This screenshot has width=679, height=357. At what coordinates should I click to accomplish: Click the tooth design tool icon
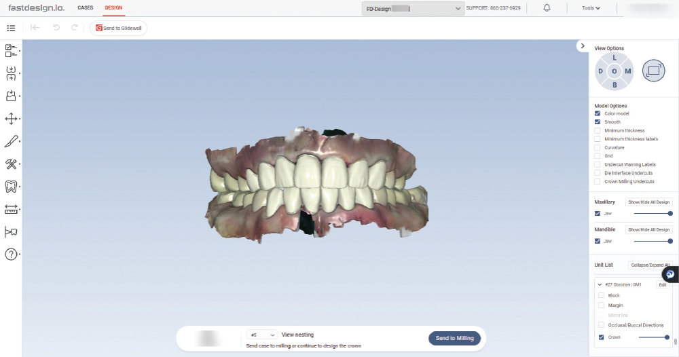point(11,186)
